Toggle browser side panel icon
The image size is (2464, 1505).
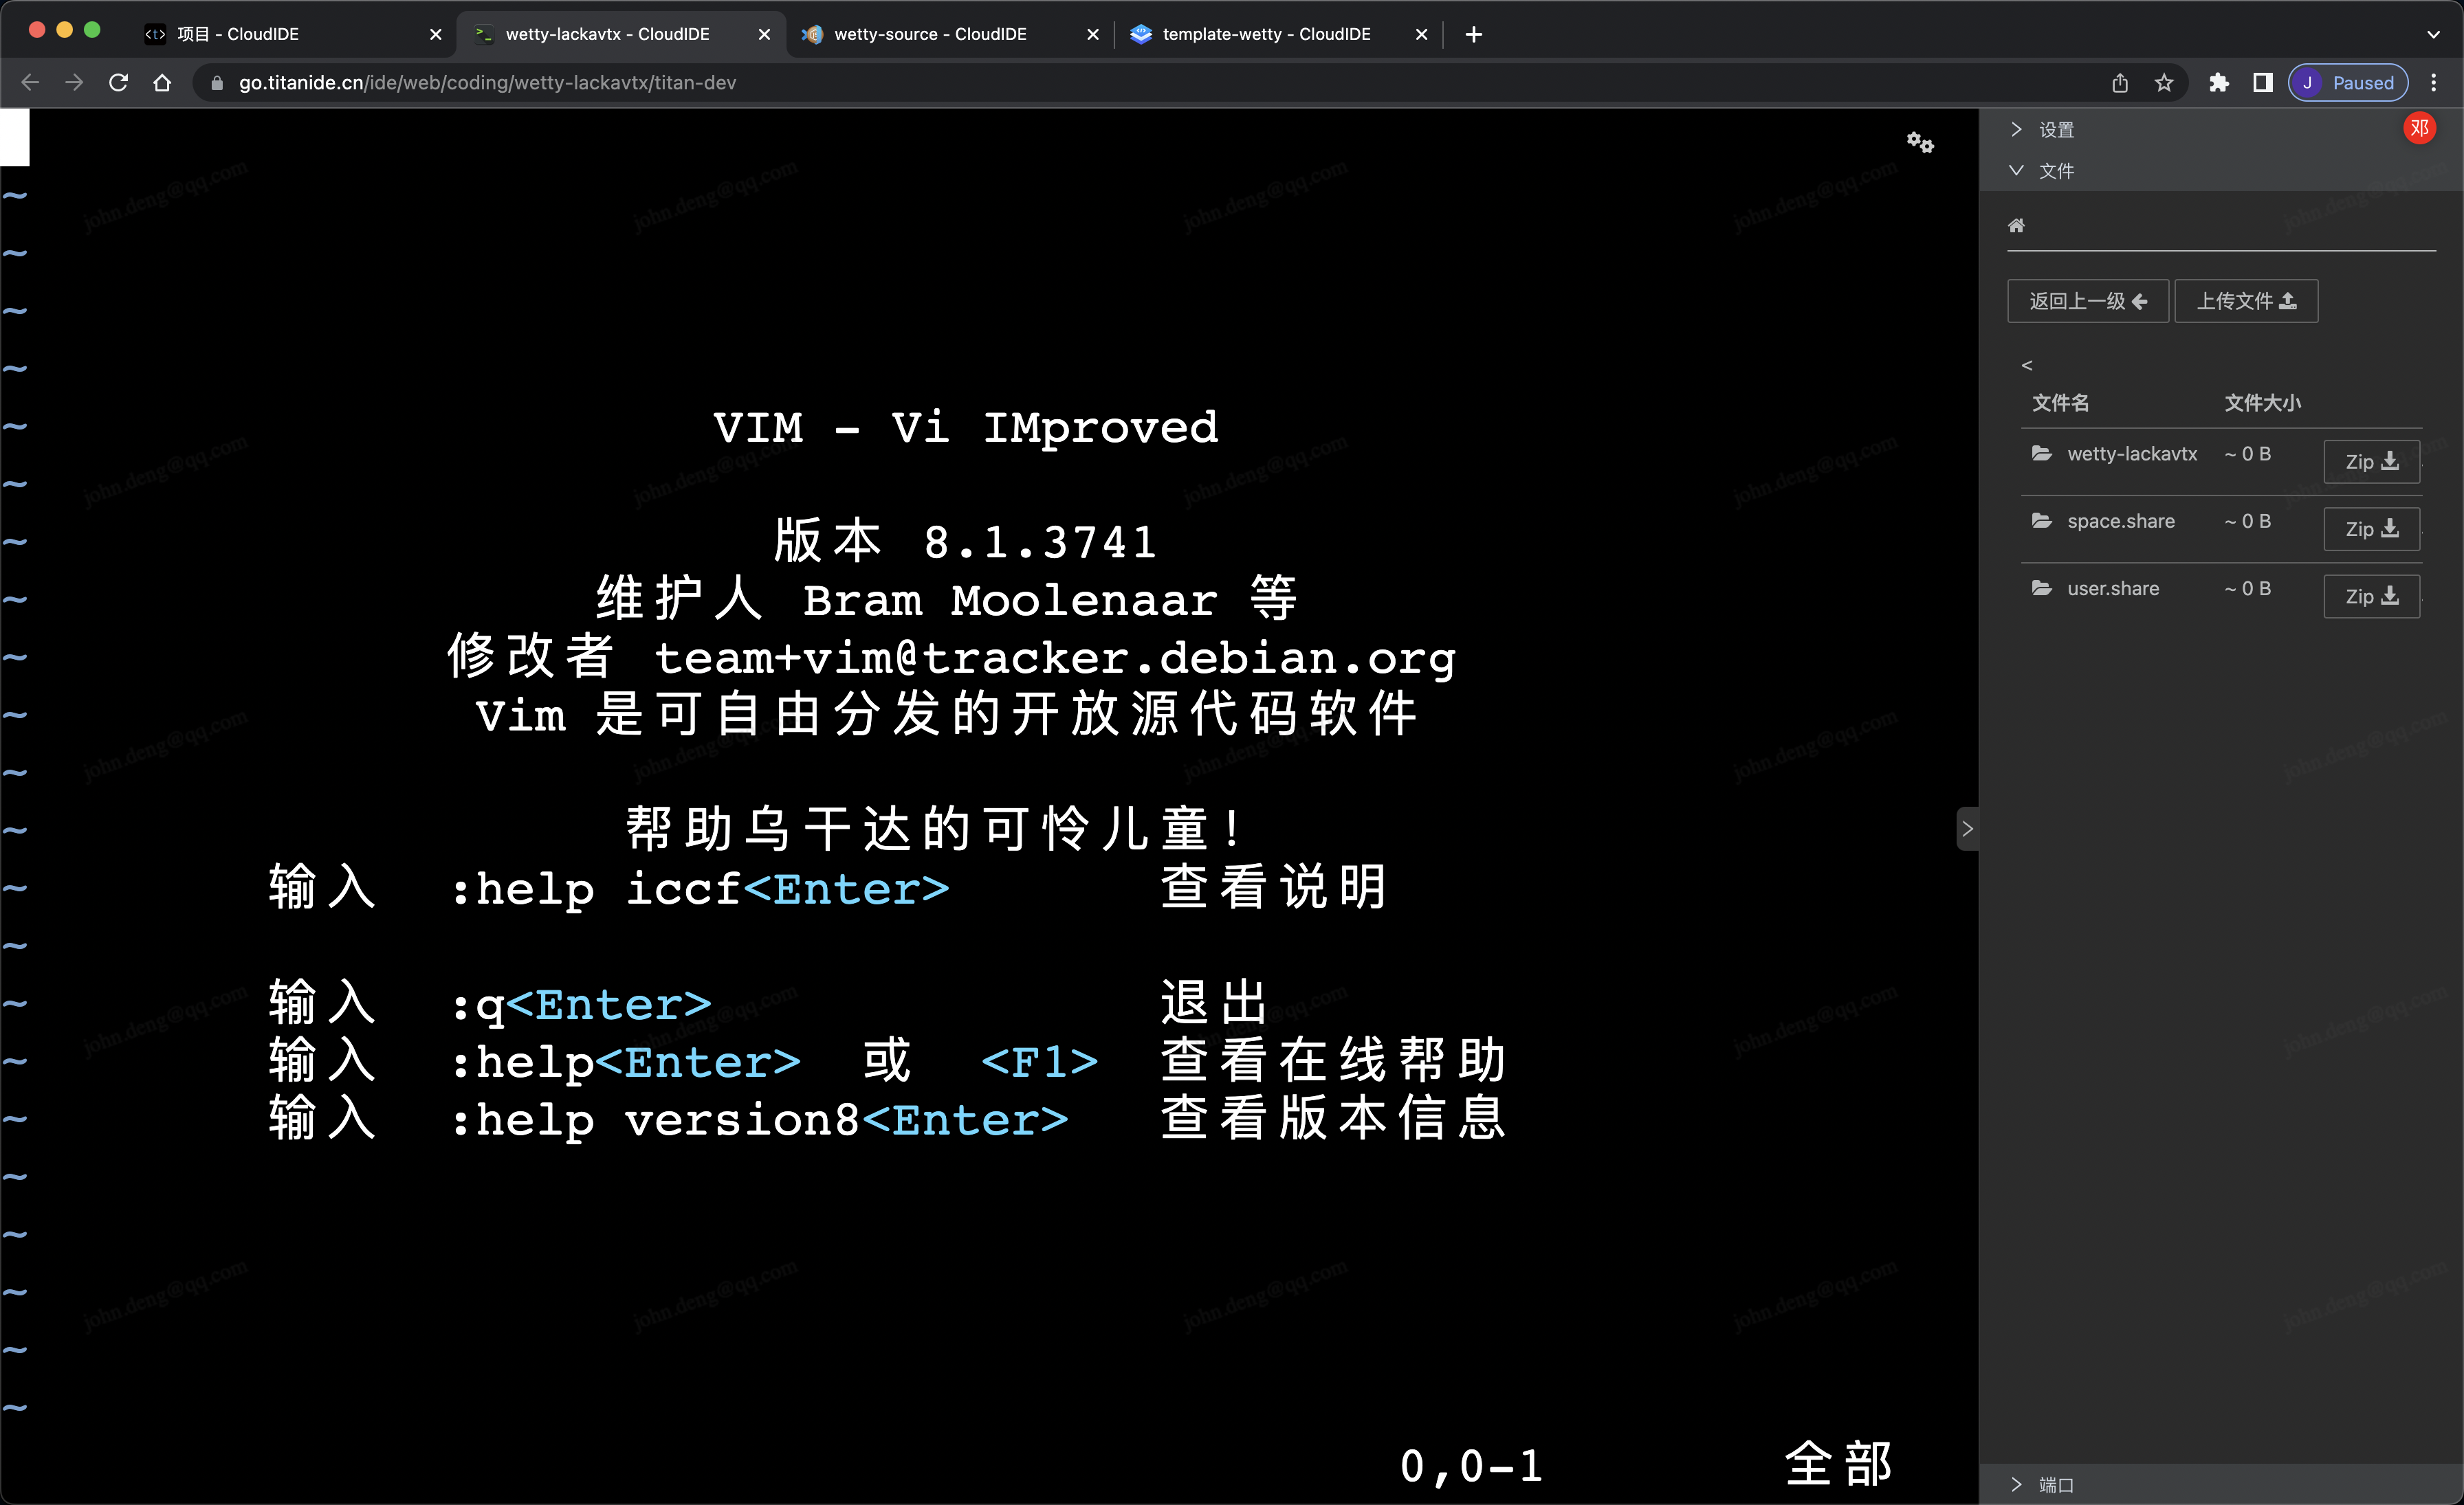tap(2262, 83)
